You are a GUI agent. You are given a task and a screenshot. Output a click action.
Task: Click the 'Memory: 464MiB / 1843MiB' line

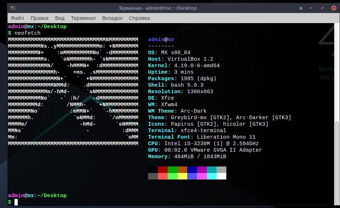pos(187,156)
